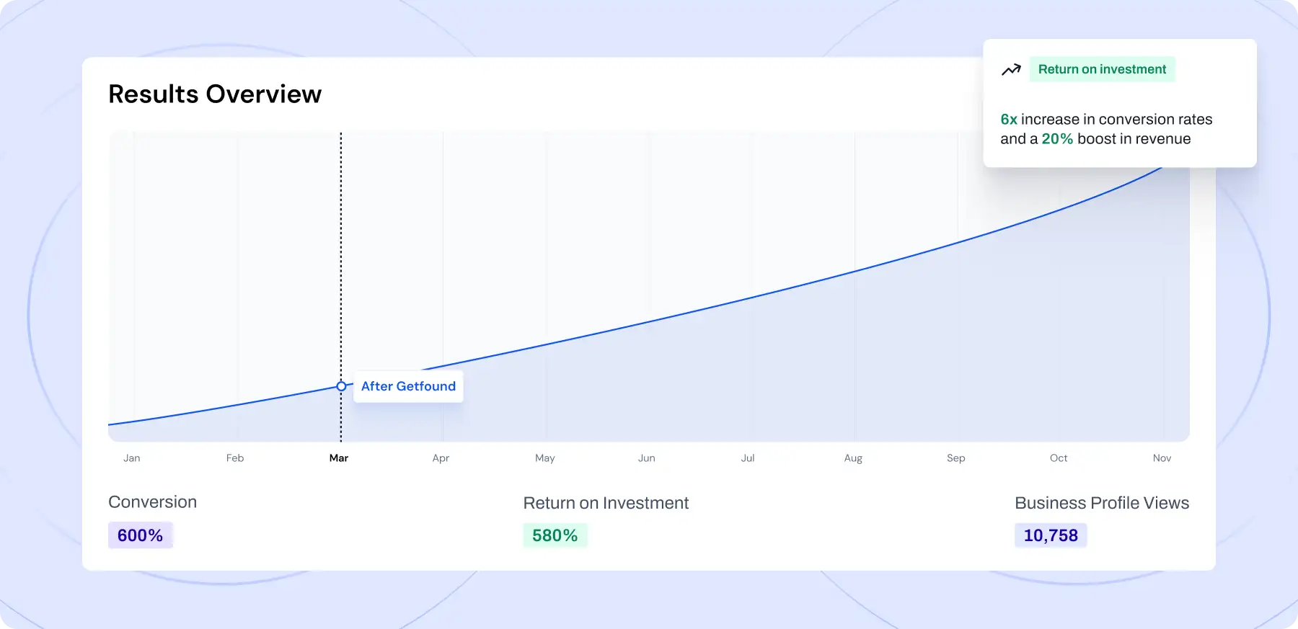Click the Sep axis label
Screen dimensions: 1298x629
pos(956,458)
